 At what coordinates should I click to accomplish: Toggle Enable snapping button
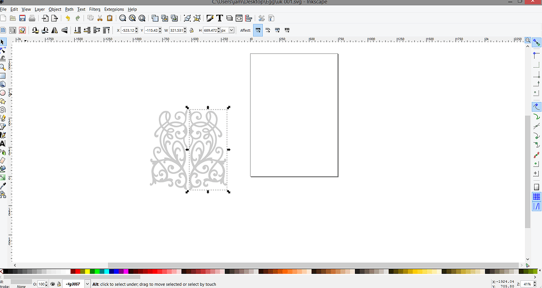tap(537, 42)
